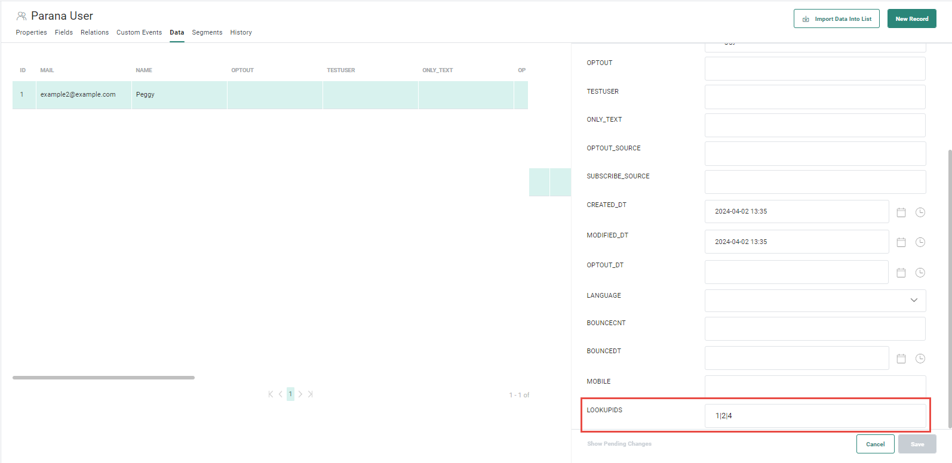Go to the first page of results

coord(271,394)
